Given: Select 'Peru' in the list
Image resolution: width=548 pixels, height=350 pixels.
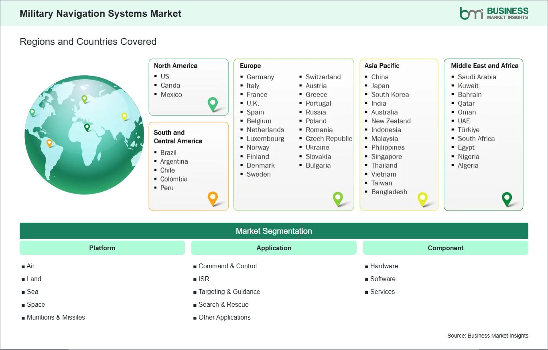Looking at the screenshot, I should [167, 188].
